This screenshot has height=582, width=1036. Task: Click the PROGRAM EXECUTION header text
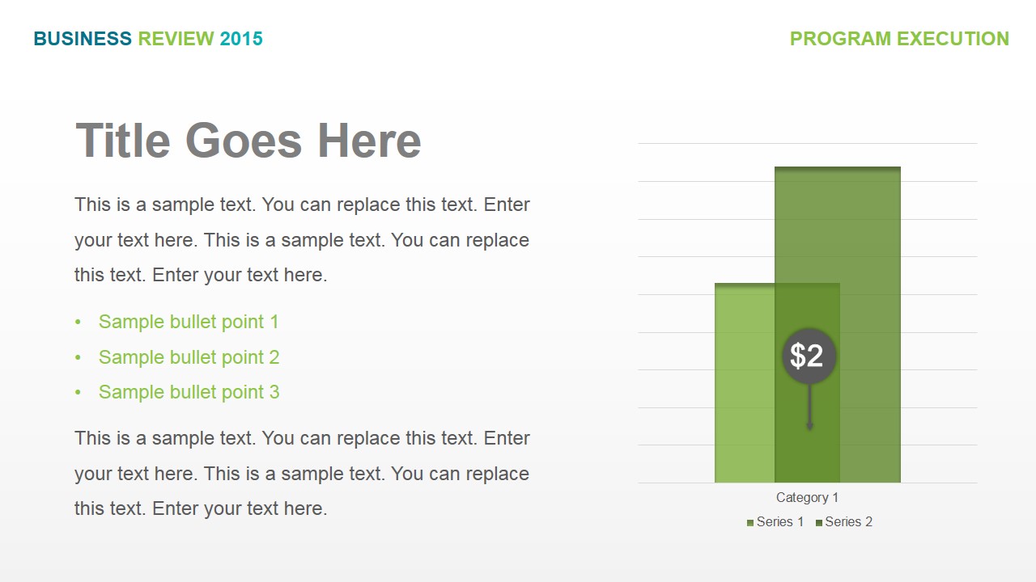pyautogui.click(x=899, y=39)
